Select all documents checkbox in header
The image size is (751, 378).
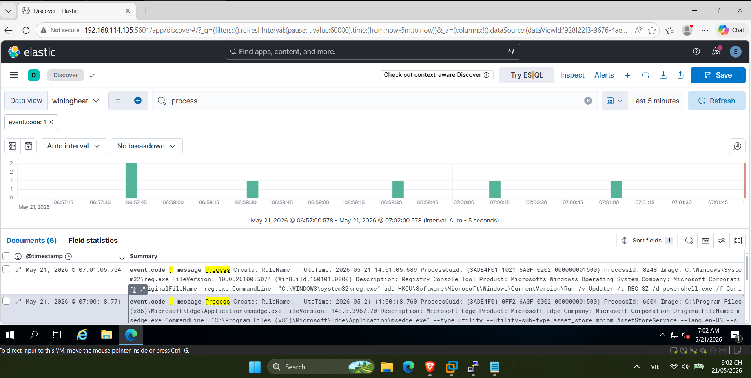6,256
